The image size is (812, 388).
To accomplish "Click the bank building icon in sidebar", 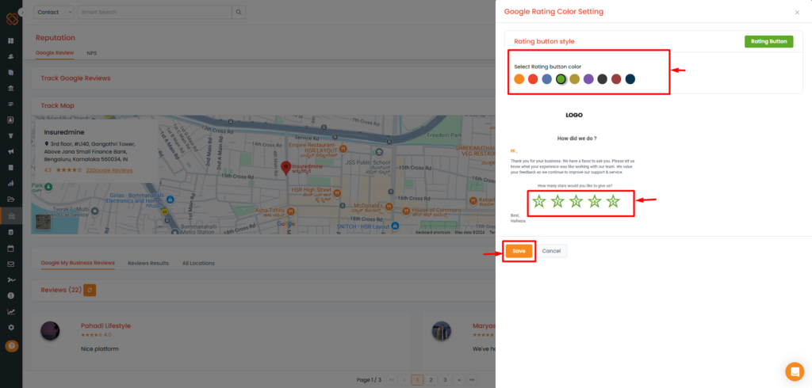I will click(x=11, y=89).
